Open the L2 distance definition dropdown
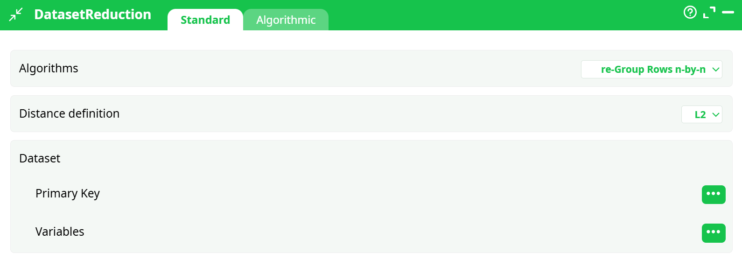The height and width of the screenshot is (260, 742). click(701, 114)
